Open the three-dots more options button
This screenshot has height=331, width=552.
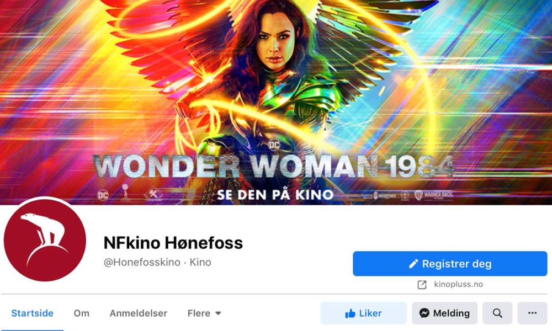[x=532, y=313]
